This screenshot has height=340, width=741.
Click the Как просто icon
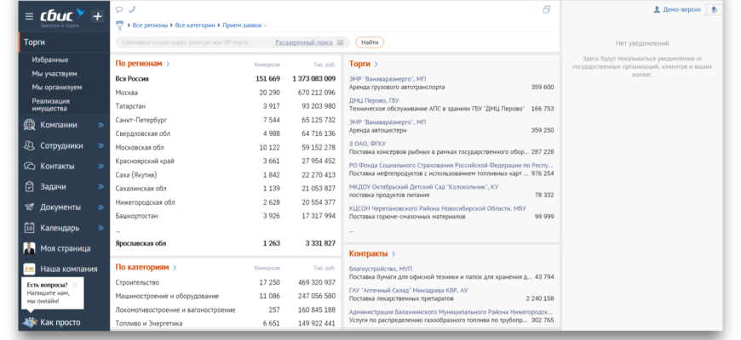[x=29, y=322]
